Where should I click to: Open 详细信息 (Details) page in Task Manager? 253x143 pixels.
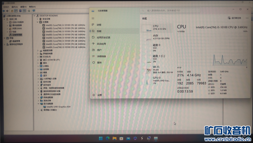click(x=114, y=56)
